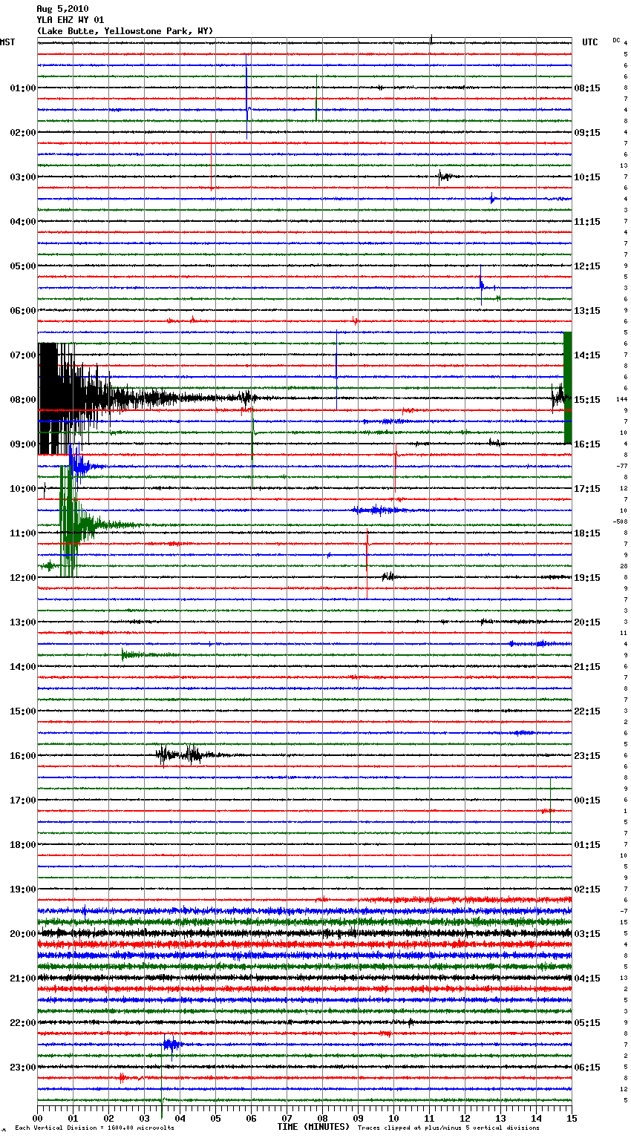Click UTC time label '23:15'
Viewport: 631px width, 1138px height.
point(587,756)
